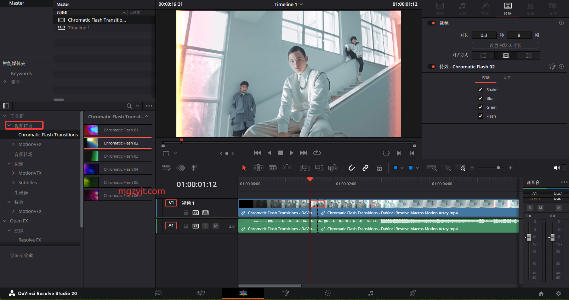Mute audio track A1 in timeline header
This screenshot has width=569, height=300.
click(216, 226)
